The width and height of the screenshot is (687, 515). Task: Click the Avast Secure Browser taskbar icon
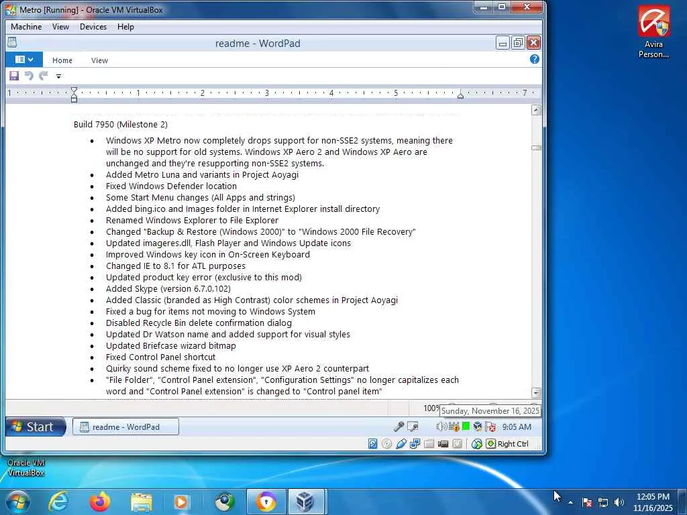[x=266, y=502]
